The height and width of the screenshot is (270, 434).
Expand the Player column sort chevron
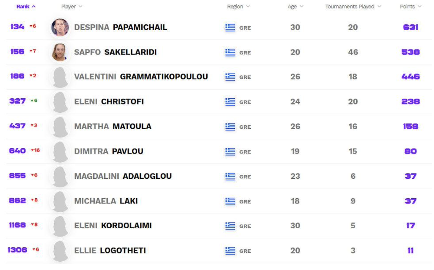pyautogui.click(x=80, y=6)
